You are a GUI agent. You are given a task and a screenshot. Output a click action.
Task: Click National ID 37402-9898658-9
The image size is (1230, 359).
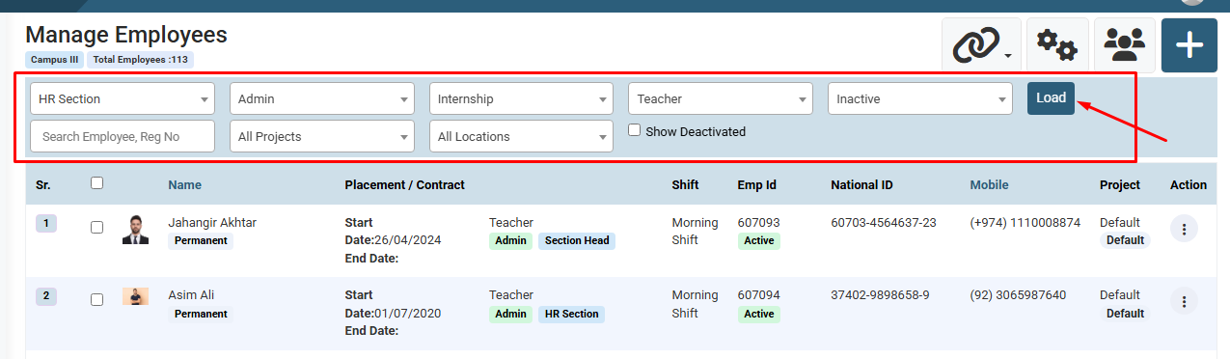[x=880, y=295]
